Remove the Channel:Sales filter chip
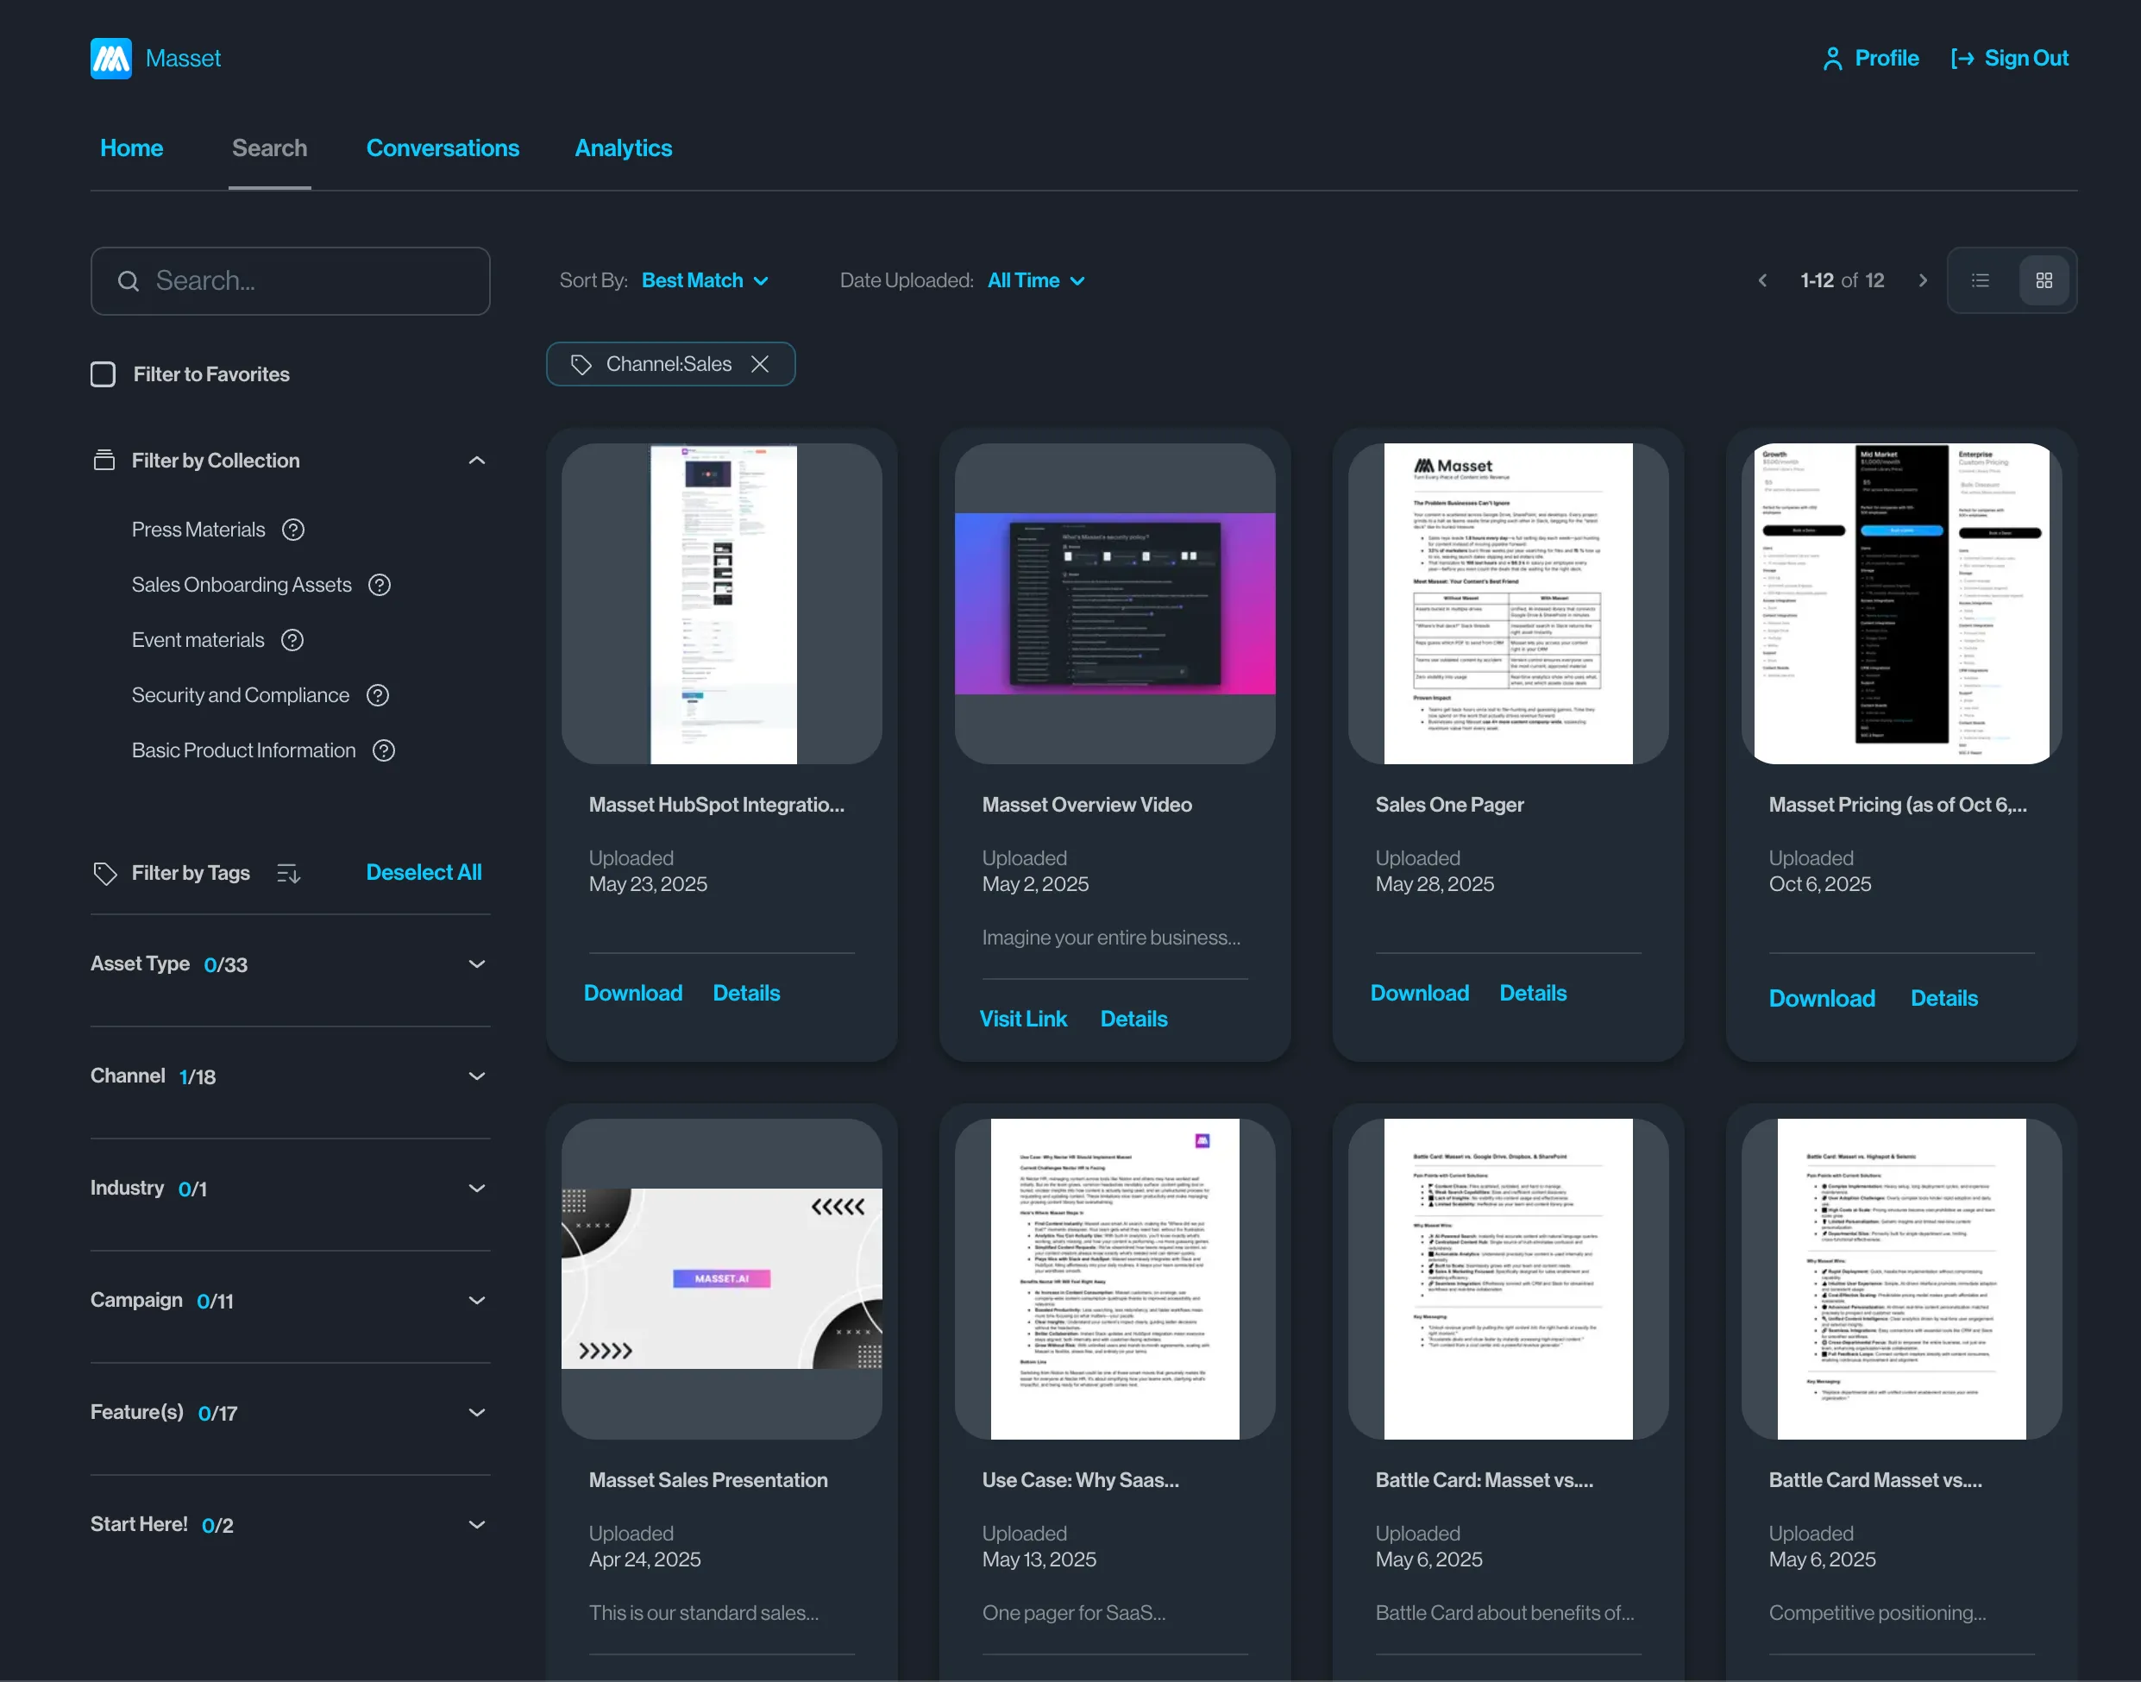 click(759, 364)
